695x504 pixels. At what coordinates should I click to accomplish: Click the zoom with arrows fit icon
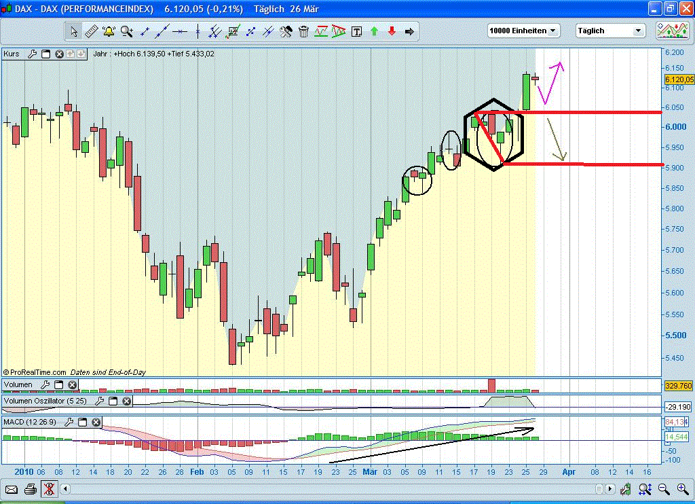645,489
